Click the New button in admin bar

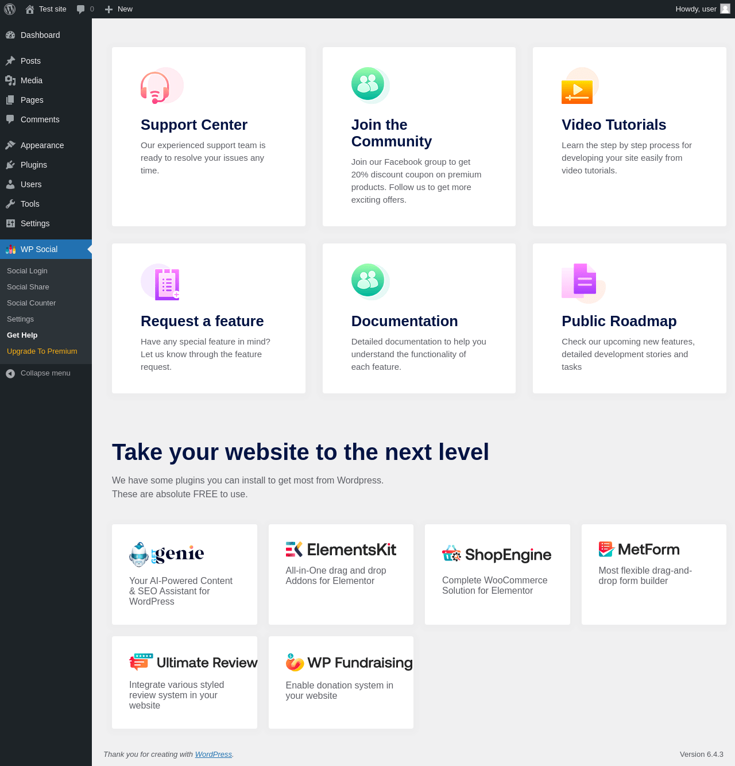[119, 9]
